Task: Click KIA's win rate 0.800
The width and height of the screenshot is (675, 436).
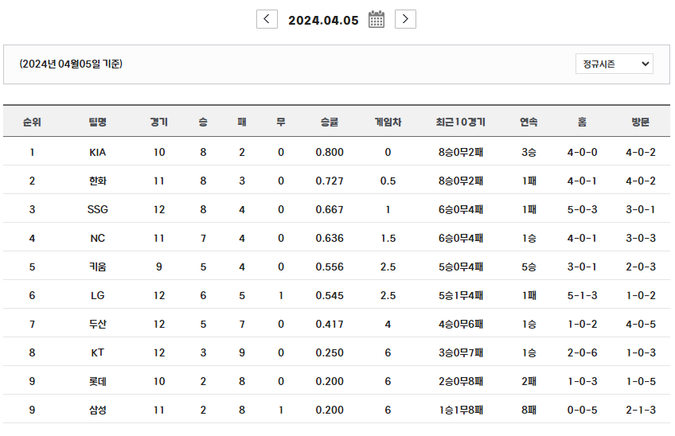Action: pyautogui.click(x=330, y=153)
